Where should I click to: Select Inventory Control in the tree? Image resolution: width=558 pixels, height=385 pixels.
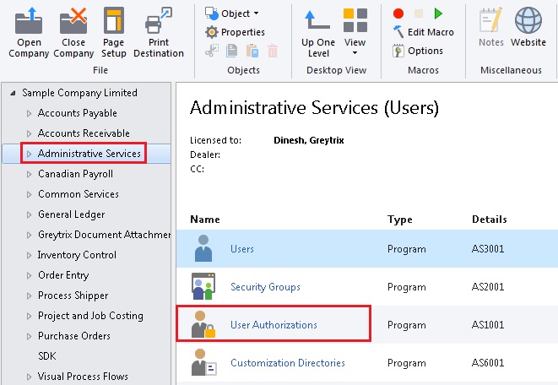(77, 255)
